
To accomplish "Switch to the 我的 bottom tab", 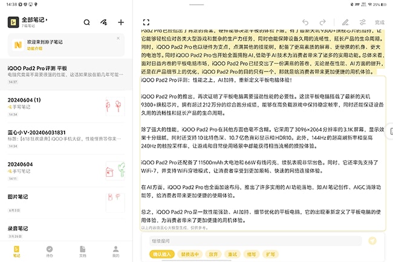I will coord(116,252).
